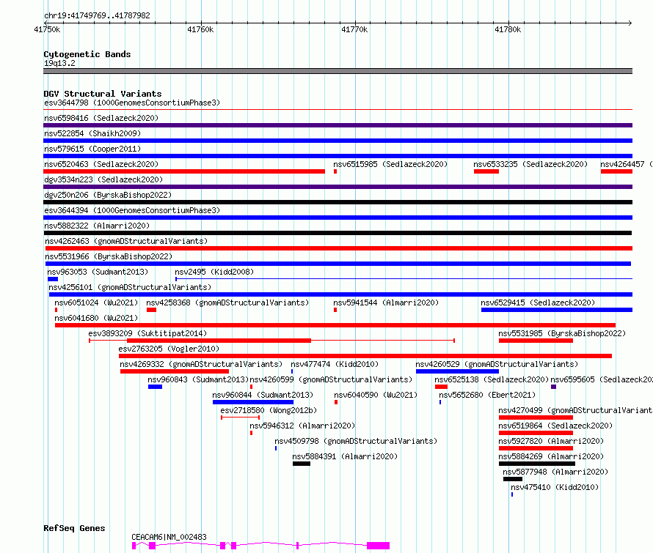Click esv3893209 Suktitipat2014 label

click(147, 333)
